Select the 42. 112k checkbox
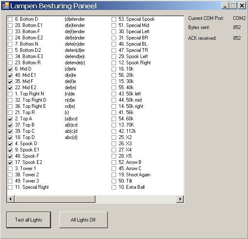Image resolution: width=248 pixels, height=239 pixels. click(x=114, y=132)
